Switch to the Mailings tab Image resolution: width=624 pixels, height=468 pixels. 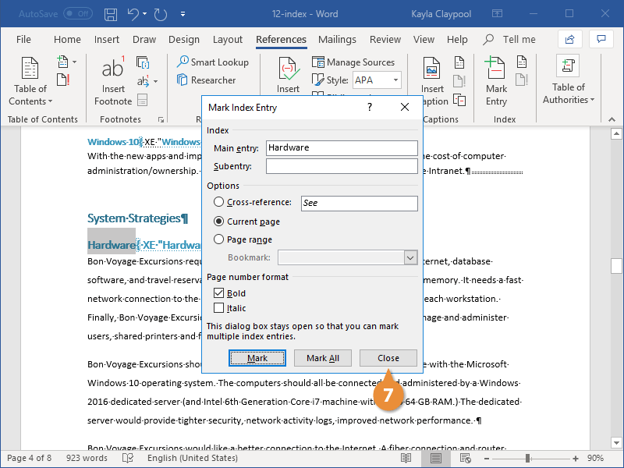tap(337, 39)
